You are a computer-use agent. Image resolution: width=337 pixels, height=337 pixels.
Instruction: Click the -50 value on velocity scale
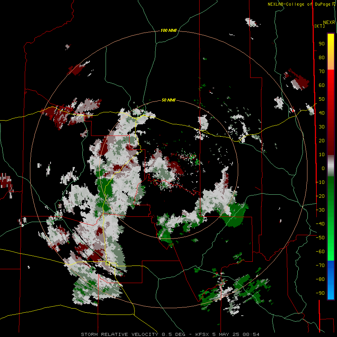pyautogui.click(x=320, y=238)
